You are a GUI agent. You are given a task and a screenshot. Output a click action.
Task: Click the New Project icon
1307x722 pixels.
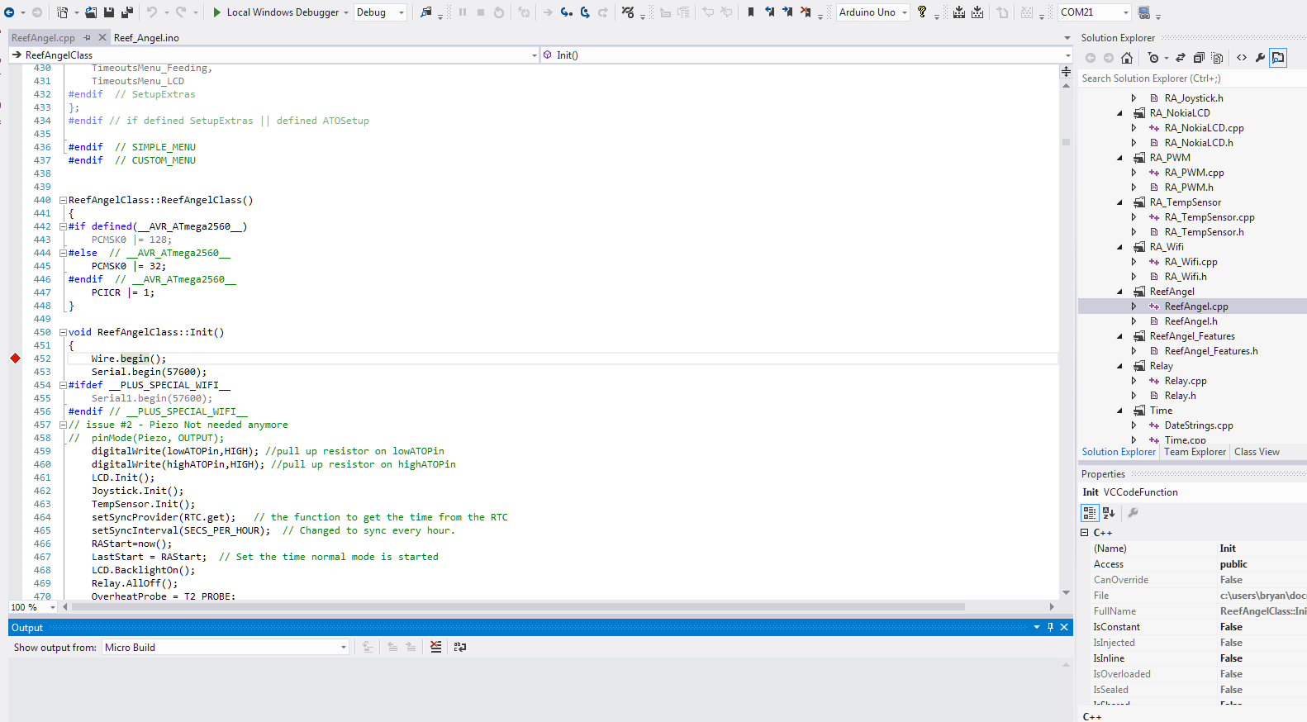coord(63,12)
